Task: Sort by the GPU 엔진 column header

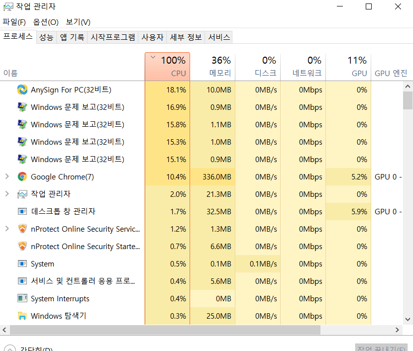Action: pyautogui.click(x=391, y=67)
